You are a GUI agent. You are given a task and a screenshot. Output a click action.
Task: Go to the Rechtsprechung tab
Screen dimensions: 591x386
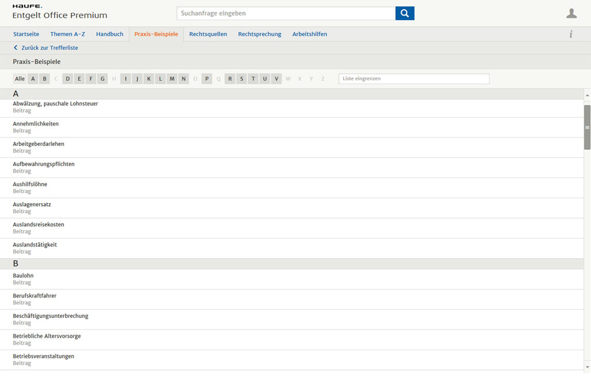pos(260,34)
